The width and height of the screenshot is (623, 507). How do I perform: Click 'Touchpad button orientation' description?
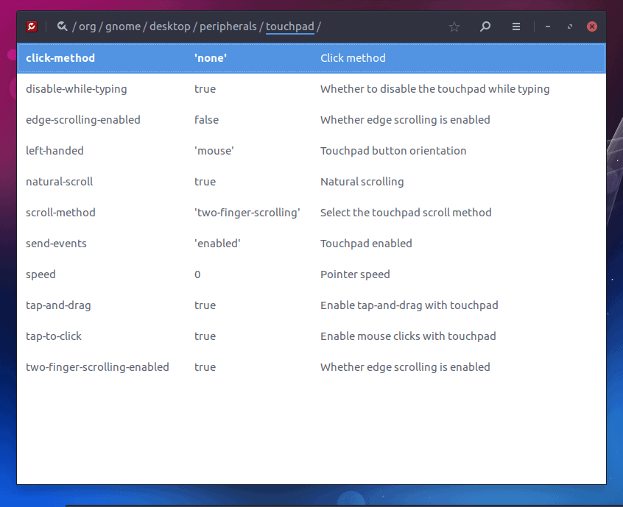pos(393,151)
